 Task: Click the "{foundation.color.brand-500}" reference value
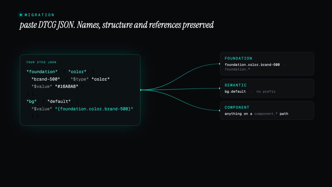click(94, 109)
